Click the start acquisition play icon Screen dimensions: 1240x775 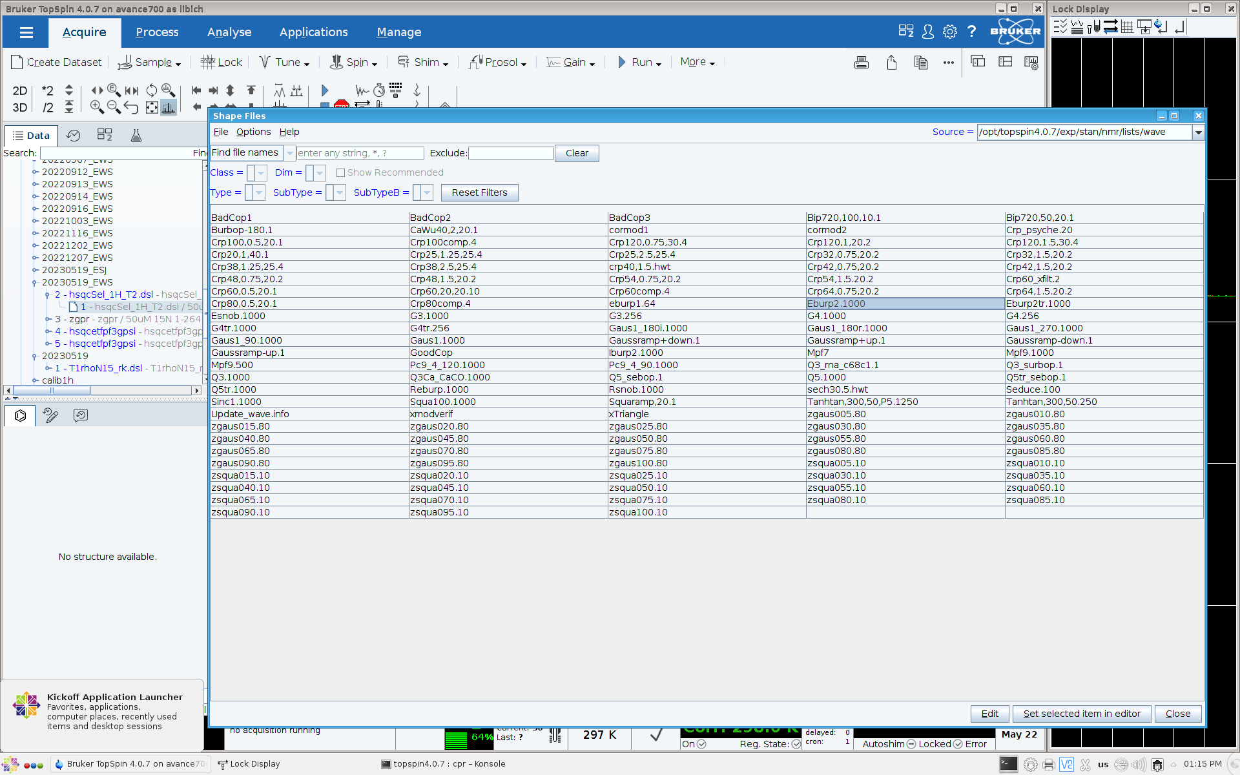tap(325, 90)
